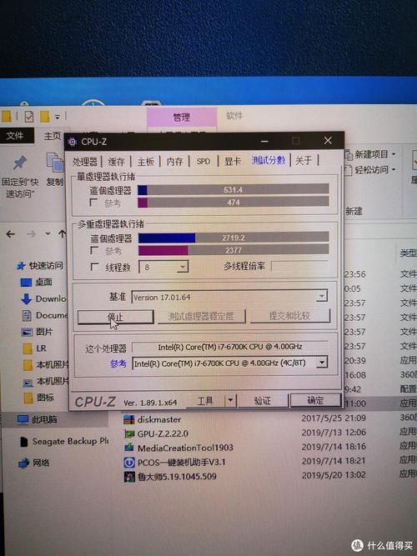Click the Explorer up arrow
417x556 pixels.
tap(63, 233)
